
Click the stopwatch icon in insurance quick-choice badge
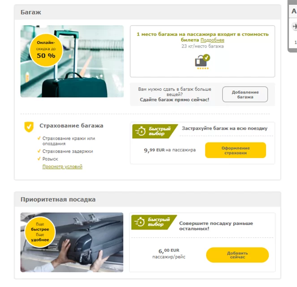(140, 131)
